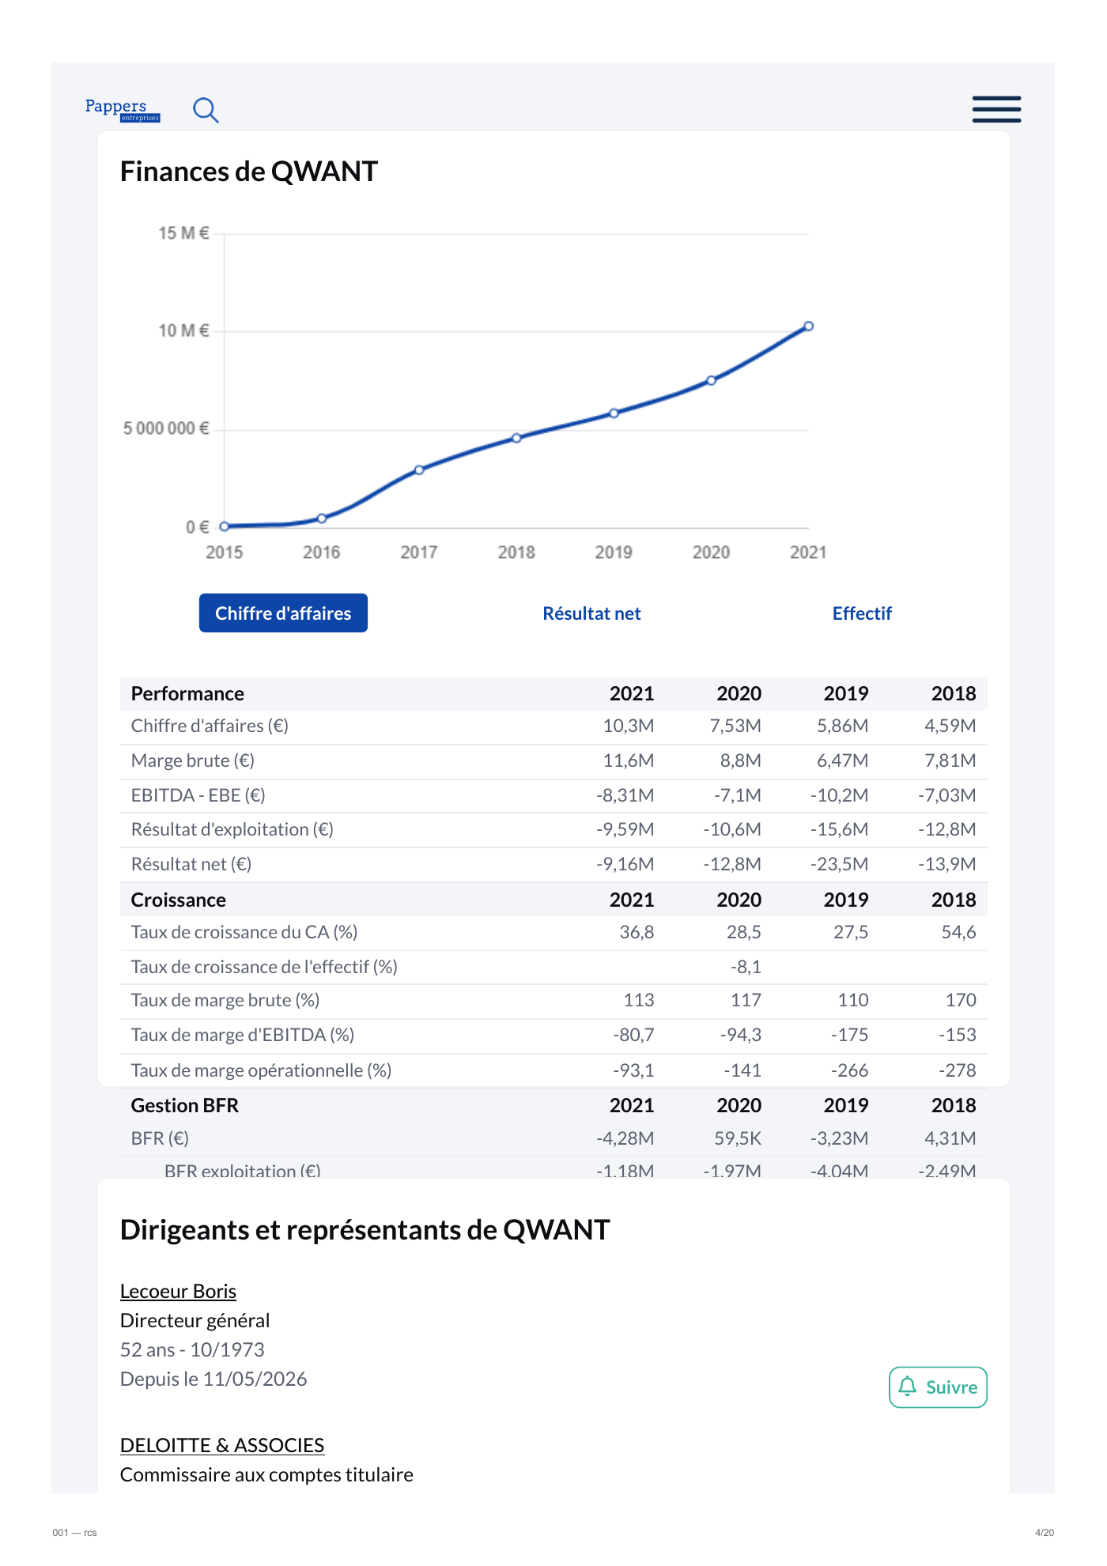The image size is (1107, 1566).
Task: Open the hamburger menu
Action: [x=996, y=109]
